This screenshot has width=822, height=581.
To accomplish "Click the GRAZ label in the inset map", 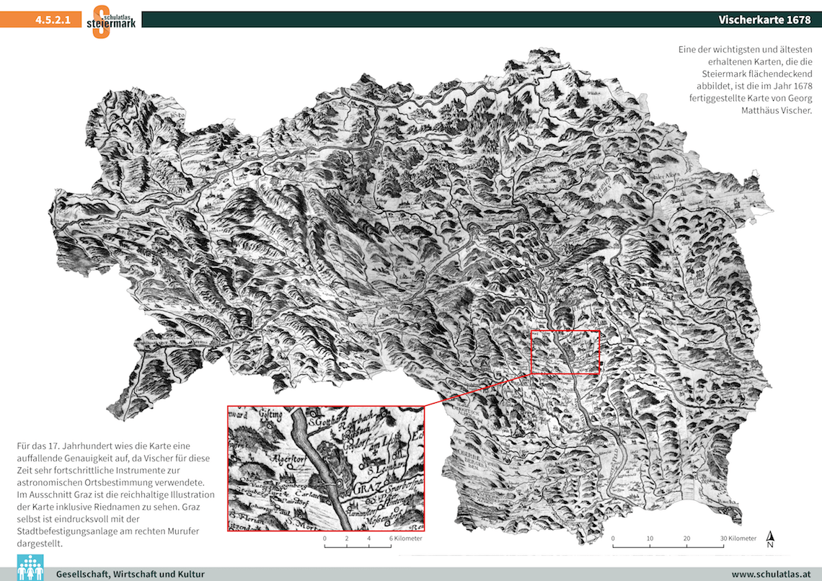I will [366, 490].
